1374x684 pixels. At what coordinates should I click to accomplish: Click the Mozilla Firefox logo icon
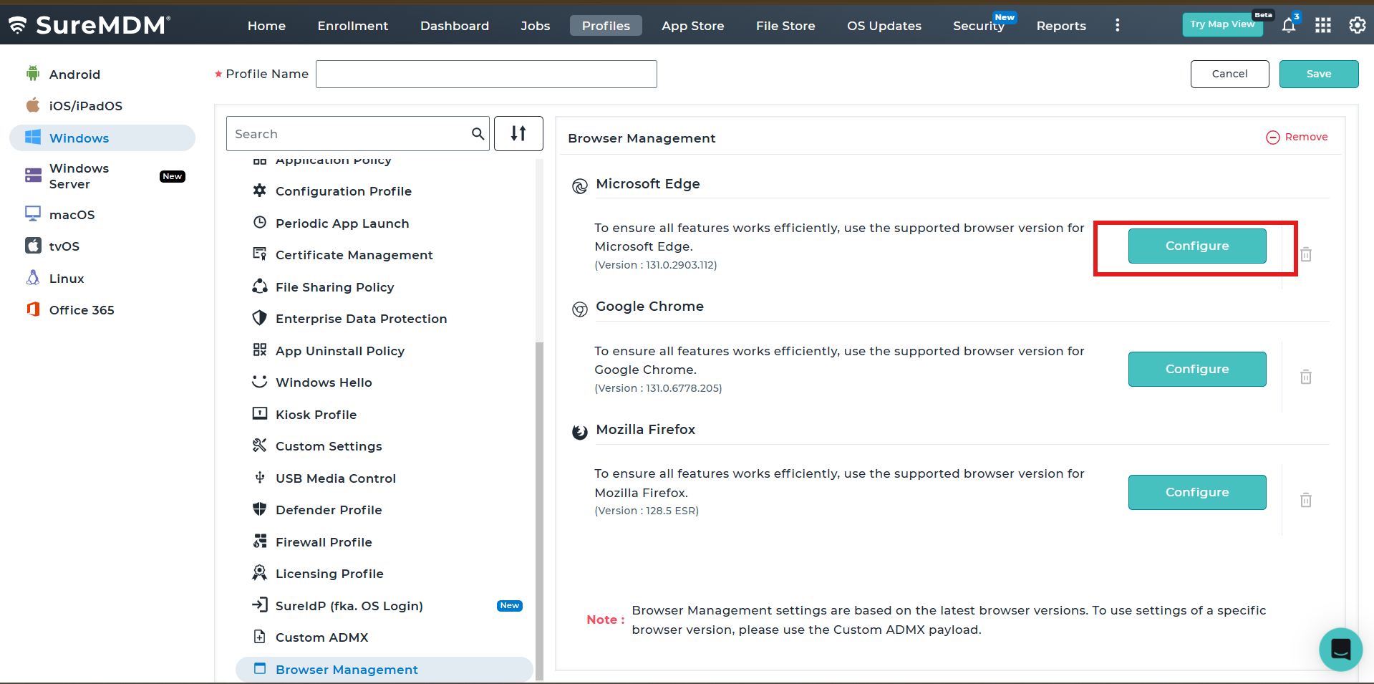coord(579,433)
